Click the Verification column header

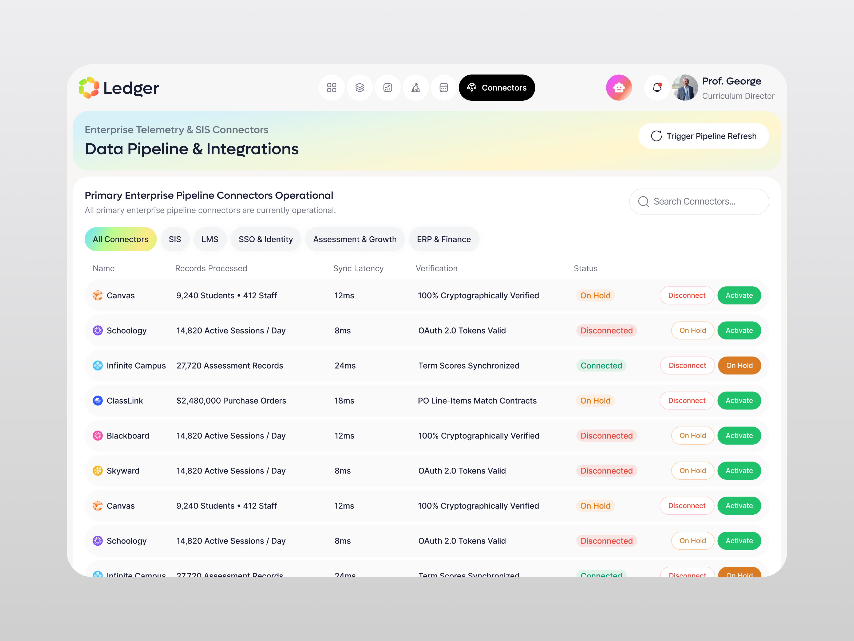[x=436, y=268]
